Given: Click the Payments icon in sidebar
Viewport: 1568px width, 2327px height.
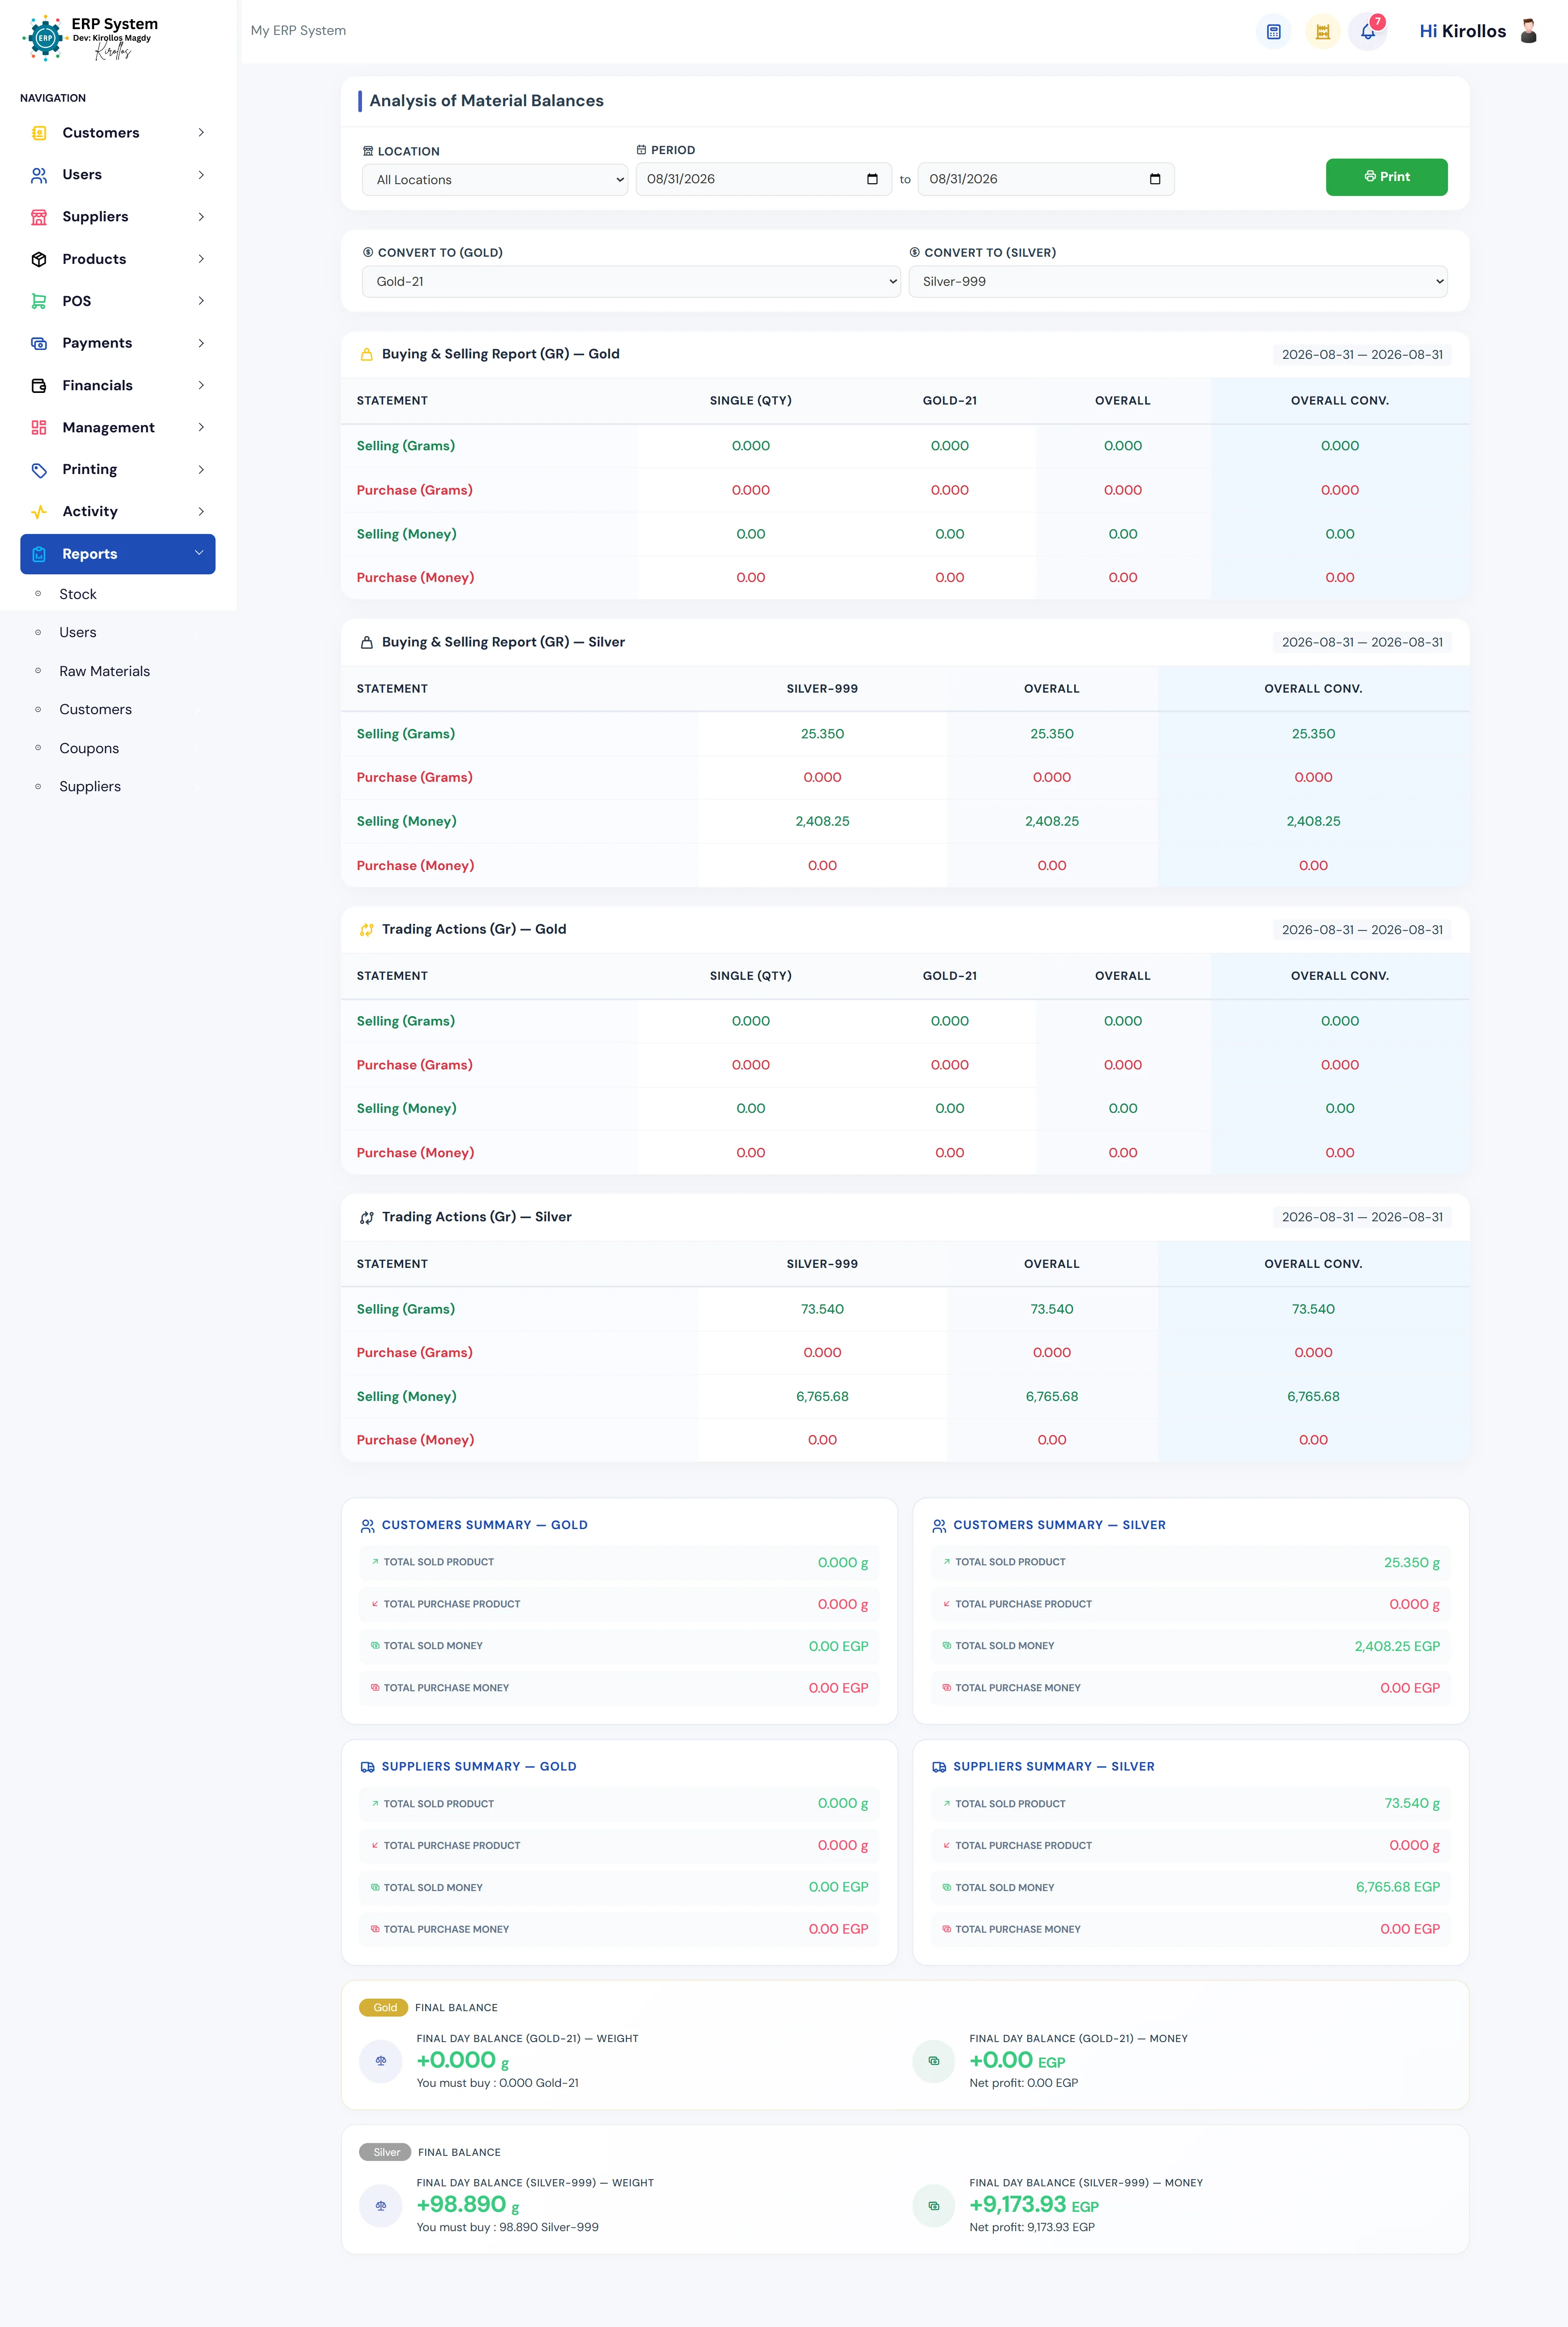Looking at the screenshot, I should (x=39, y=343).
